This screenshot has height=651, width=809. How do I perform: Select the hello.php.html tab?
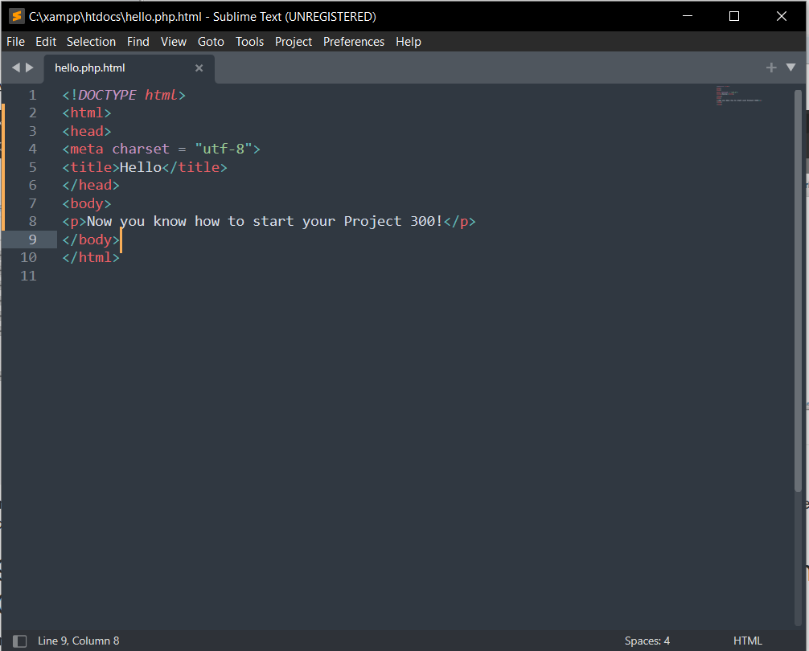click(x=129, y=68)
